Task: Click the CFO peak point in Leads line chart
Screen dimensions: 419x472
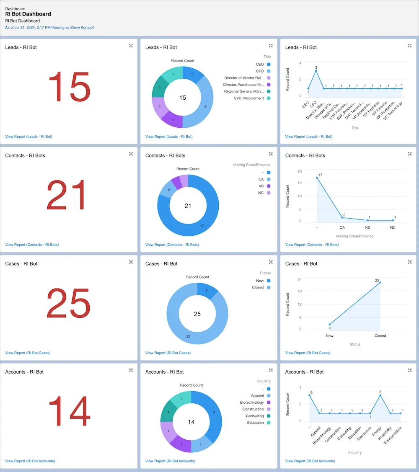Action: coord(316,71)
